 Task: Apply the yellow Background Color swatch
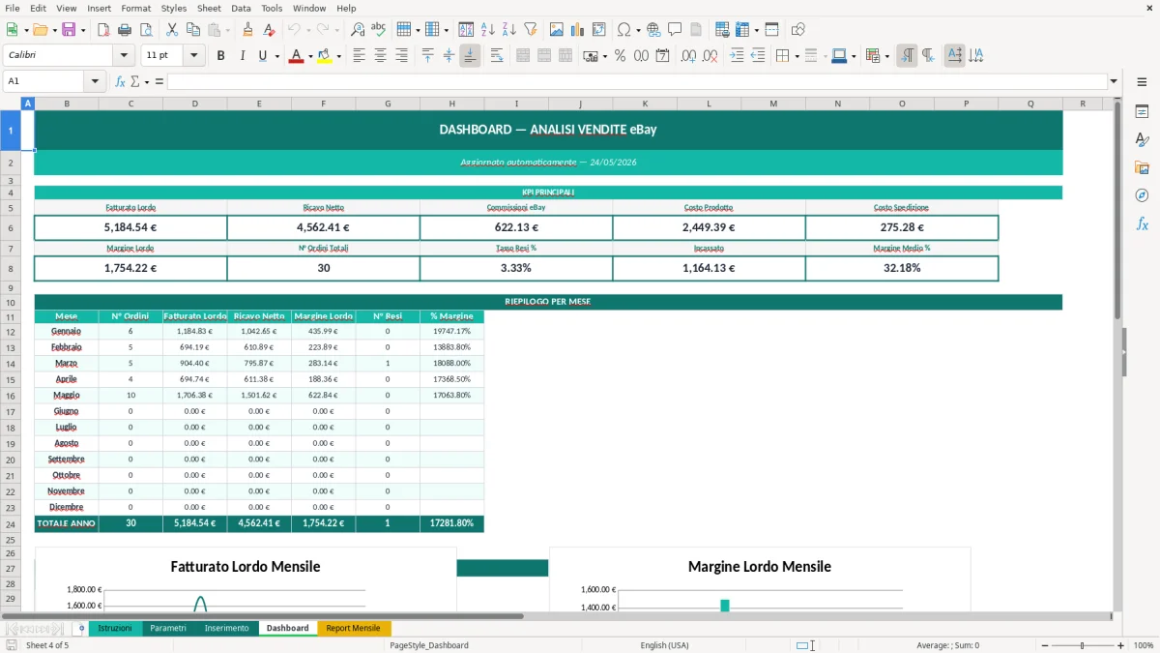[x=324, y=56]
